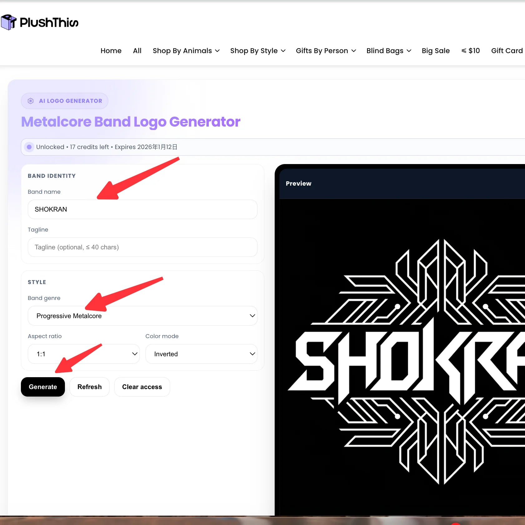
Task: Open the Color mode Inverted dropdown
Action: (x=201, y=354)
